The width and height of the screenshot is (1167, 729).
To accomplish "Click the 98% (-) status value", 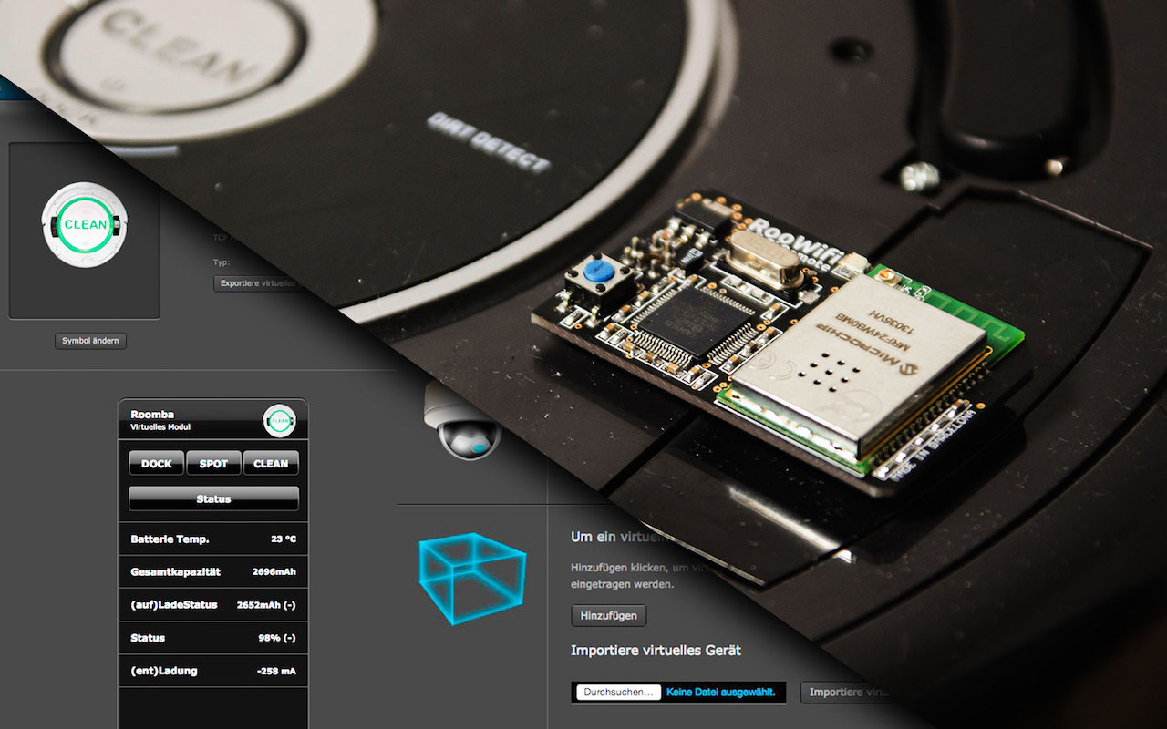I will coord(277,638).
